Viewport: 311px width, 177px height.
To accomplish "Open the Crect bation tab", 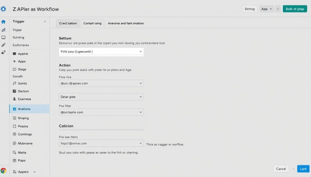I will coord(67,23).
